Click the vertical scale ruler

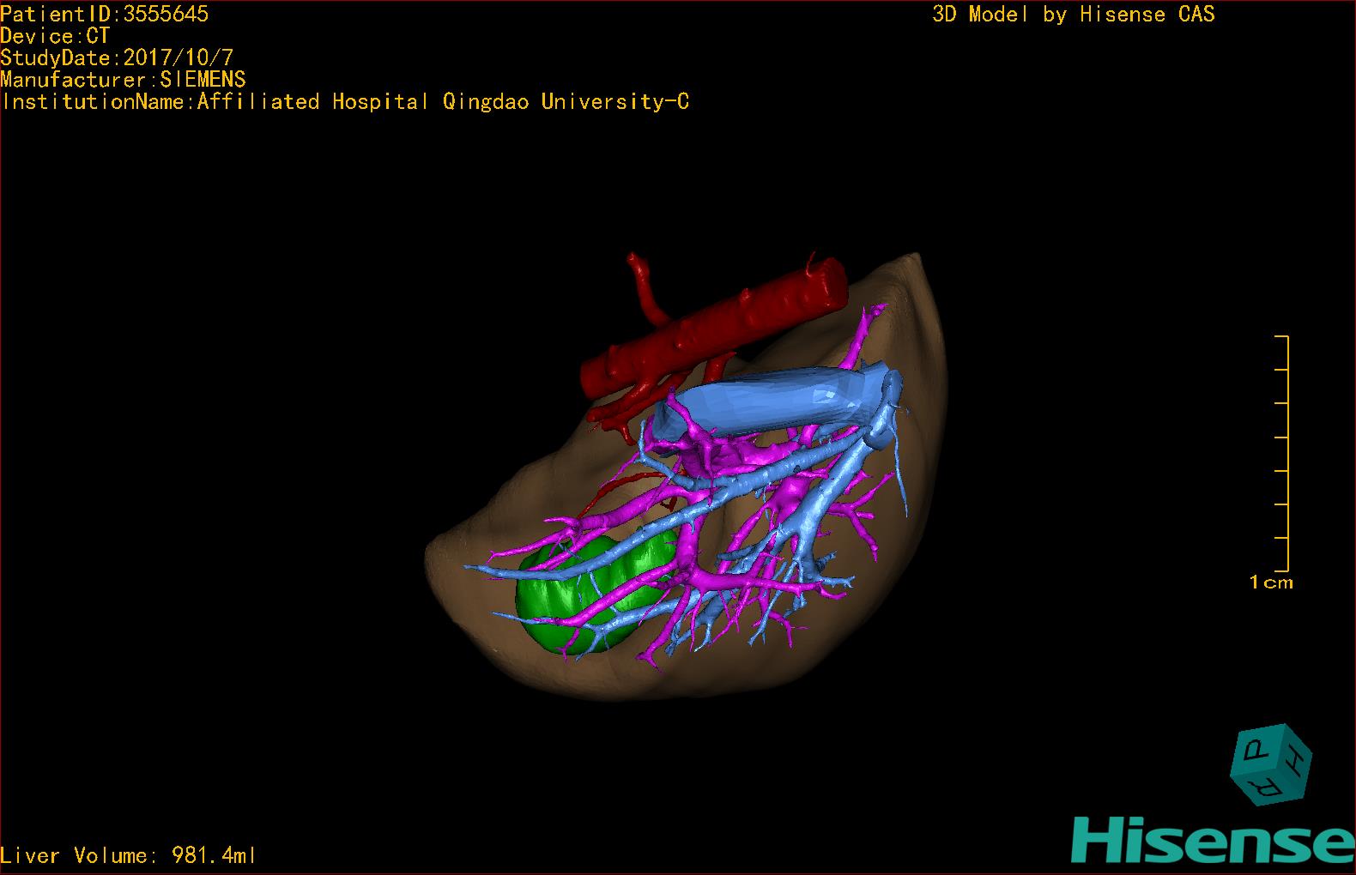point(1286,453)
